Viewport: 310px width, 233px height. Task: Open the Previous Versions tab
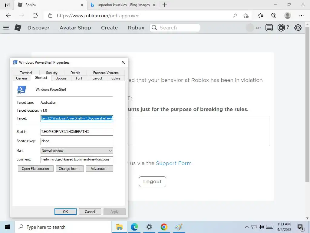[106, 73]
